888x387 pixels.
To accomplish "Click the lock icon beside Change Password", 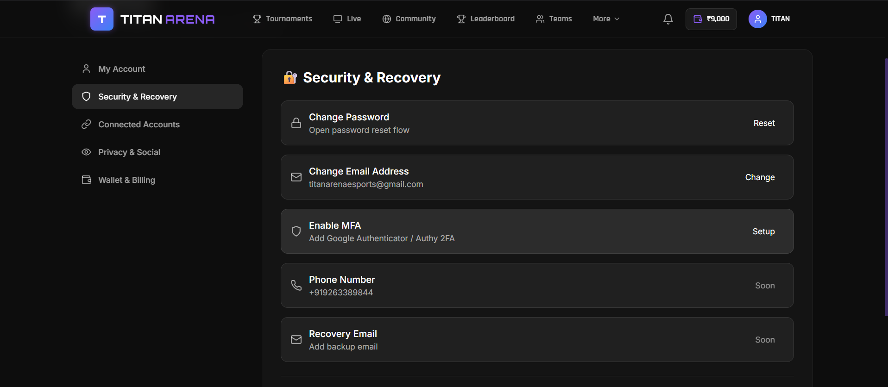I will pyautogui.click(x=296, y=123).
